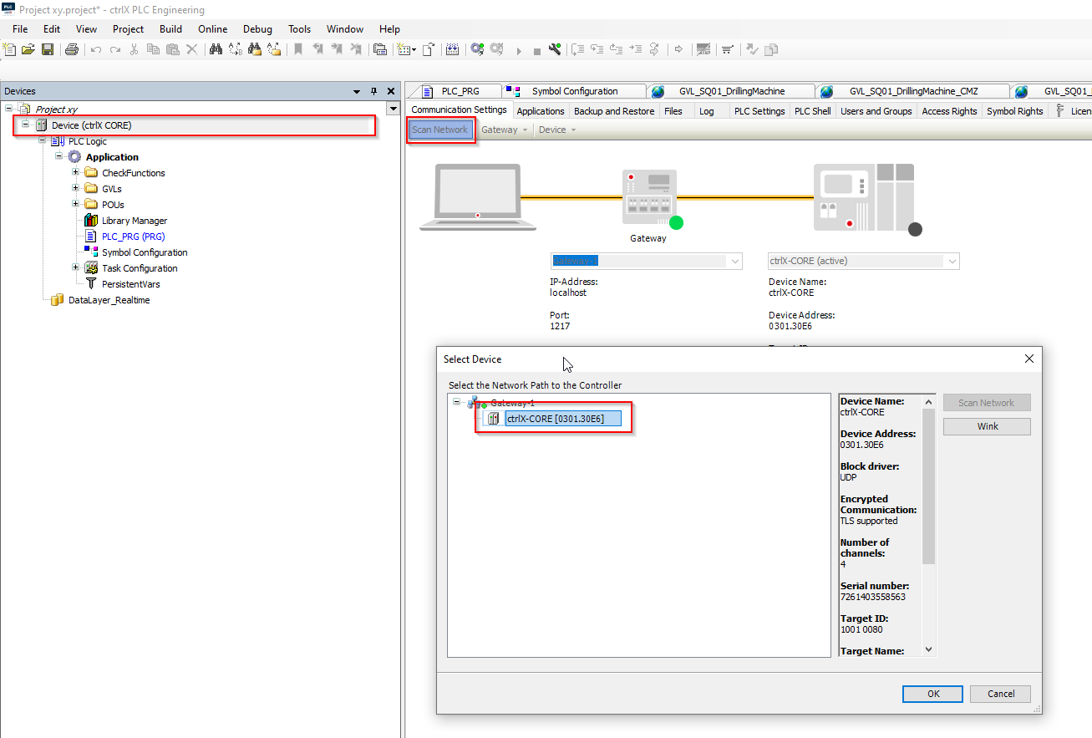Click down arrow of device info scrollbar
The width and height of the screenshot is (1092, 738).
929,649
